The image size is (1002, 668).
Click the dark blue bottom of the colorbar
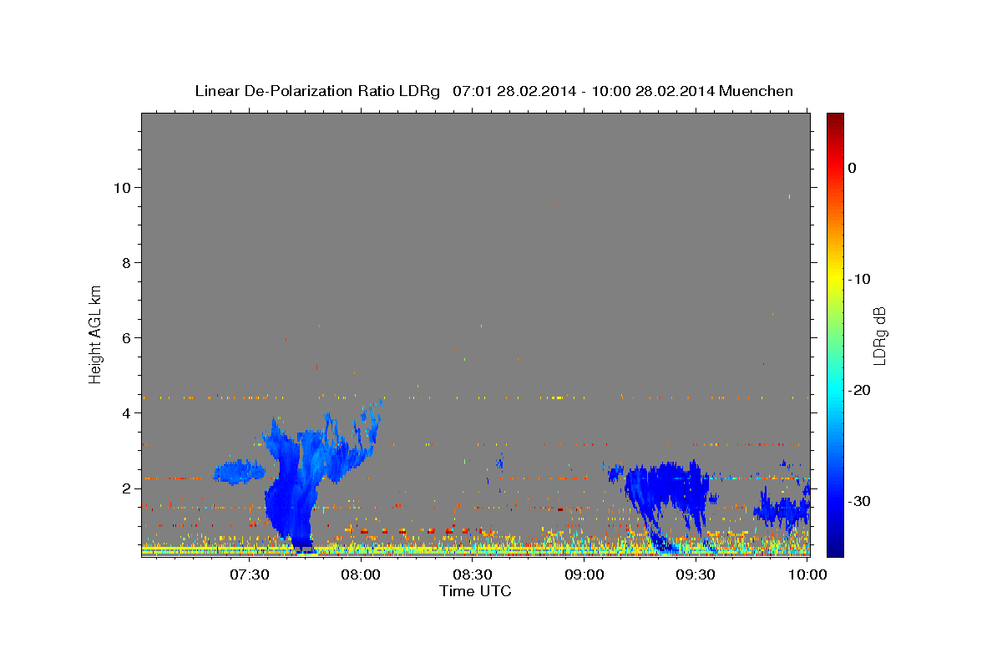835,547
